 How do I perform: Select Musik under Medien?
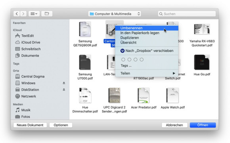point(23,110)
